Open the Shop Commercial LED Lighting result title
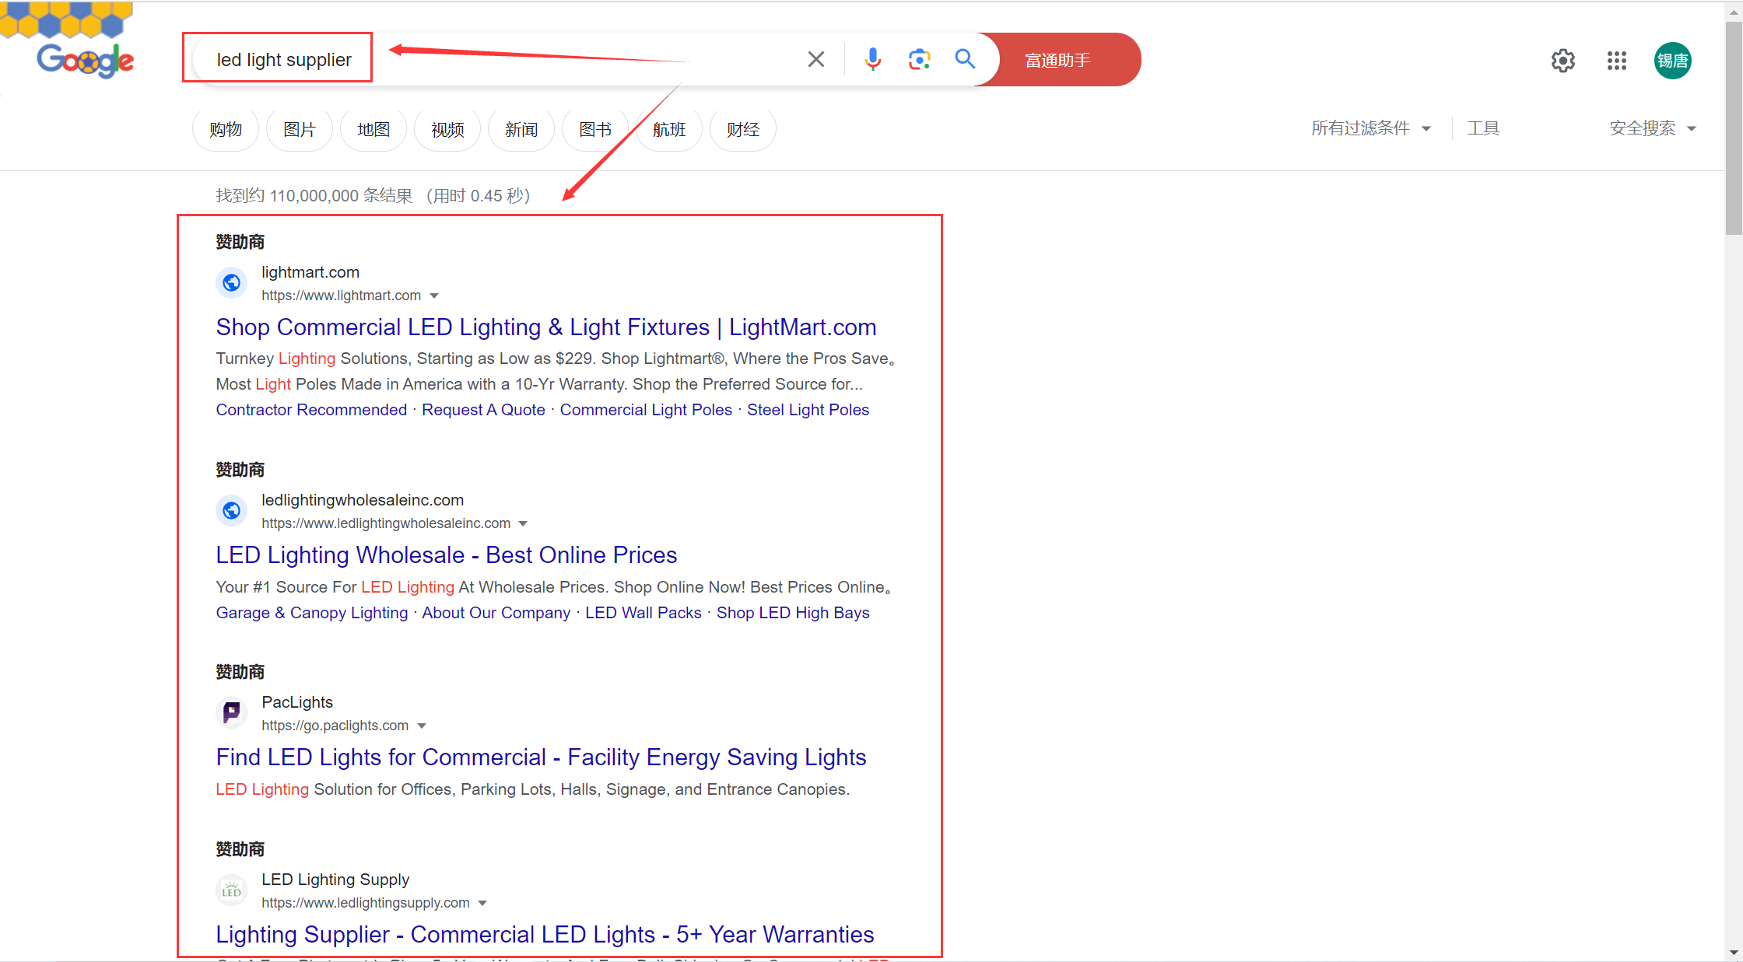Image resolution: width=1743 pixels, height=962 pixels. [546, 327]
